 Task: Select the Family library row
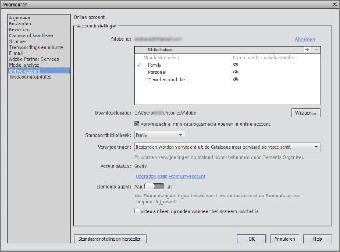[x=227, y=65]
